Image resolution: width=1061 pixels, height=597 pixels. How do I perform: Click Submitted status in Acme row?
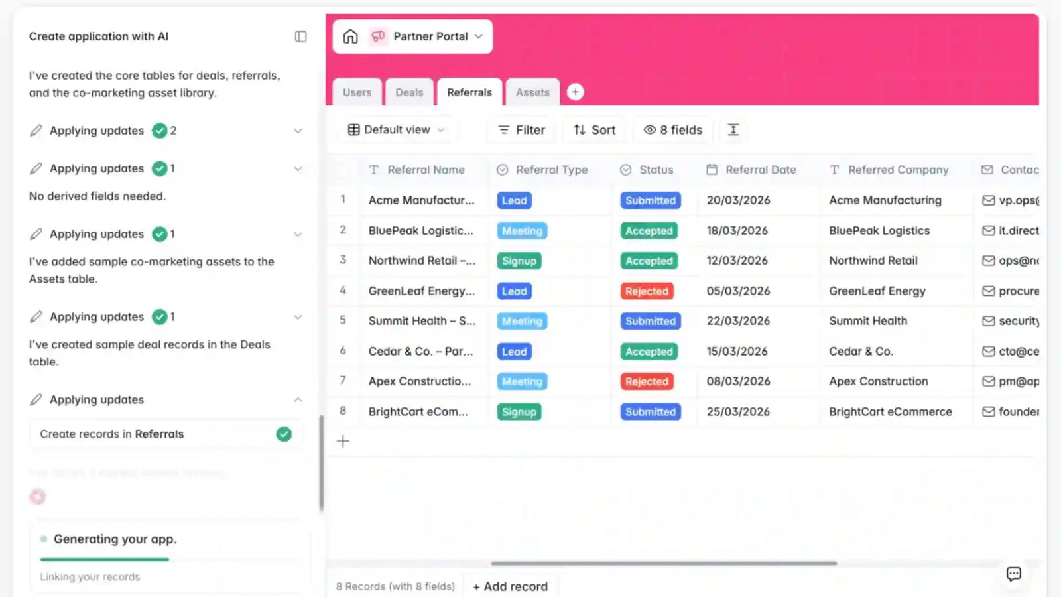point(651,200)
